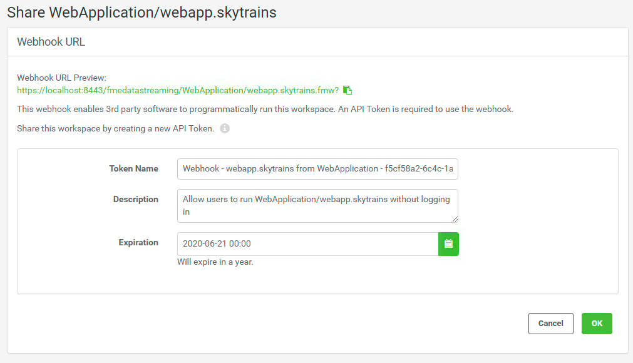Click the '3rd party software' explanation sentence
This screenshot has width=633, height=363.
tap(265, 110)
